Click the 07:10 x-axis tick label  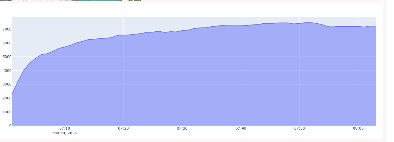tap(65, 128)
